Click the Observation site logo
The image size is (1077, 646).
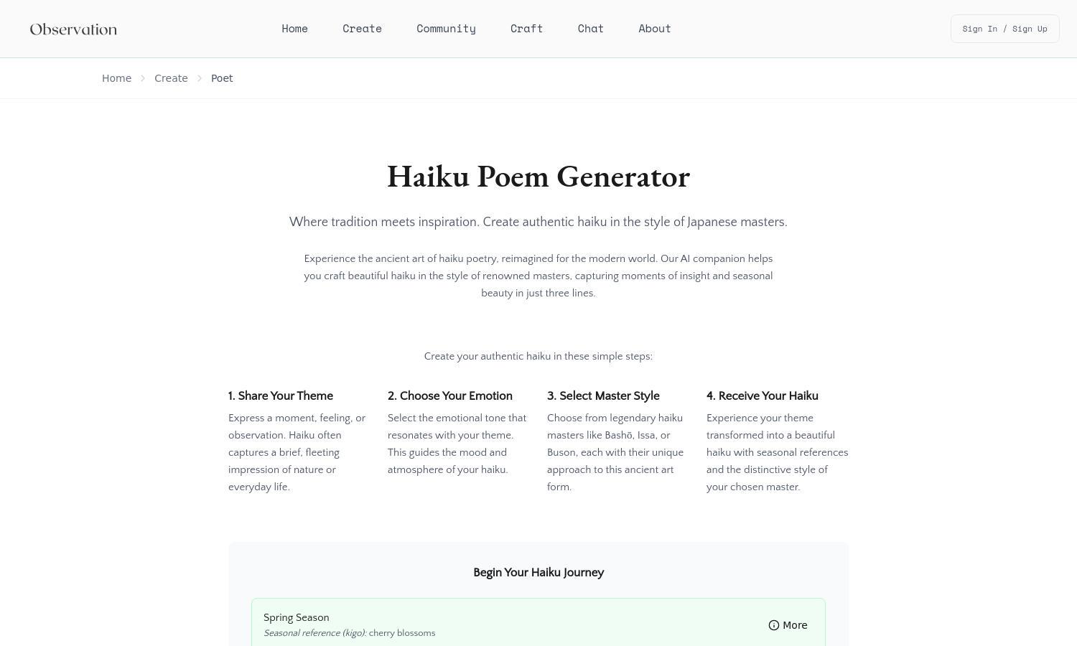pos(73,29)
